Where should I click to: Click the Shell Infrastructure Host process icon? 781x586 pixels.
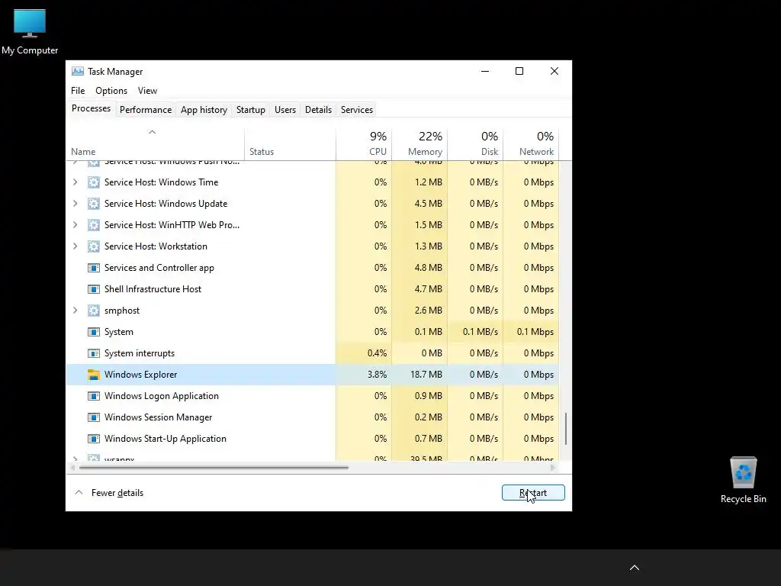click(93, 289)
